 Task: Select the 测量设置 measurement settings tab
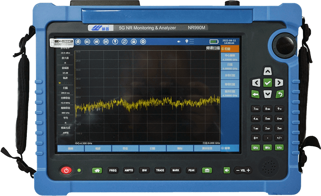(x=207, y=148)
